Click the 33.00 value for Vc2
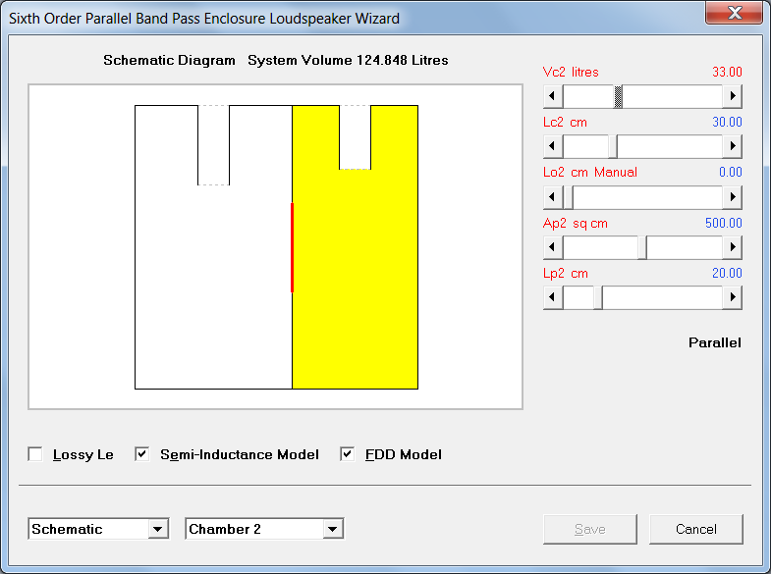The width and height of the screenshot is (771, 574). pyautogui.click(x=727, y=73)
